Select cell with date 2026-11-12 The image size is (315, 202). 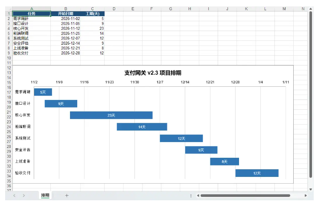tap(65, 28)
